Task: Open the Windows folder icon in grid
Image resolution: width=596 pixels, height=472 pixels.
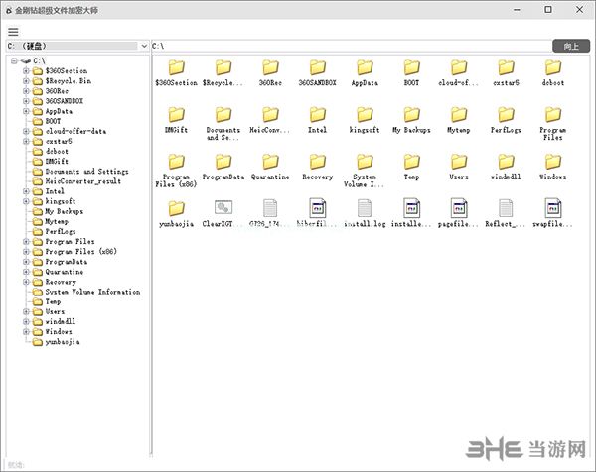Action: coord(553,161)
